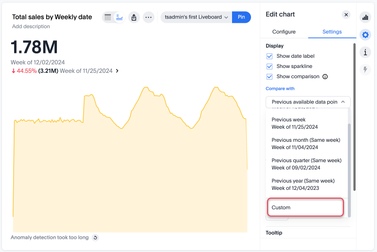Open the Liveboard selection dropdown
The image size is (377, 252).
point(196,17)
